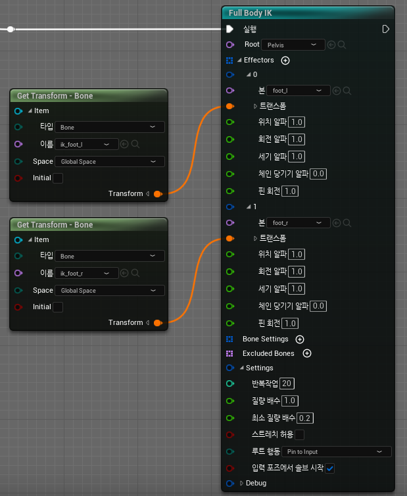Click the Full Body IK execute input pin

[230, 29]
